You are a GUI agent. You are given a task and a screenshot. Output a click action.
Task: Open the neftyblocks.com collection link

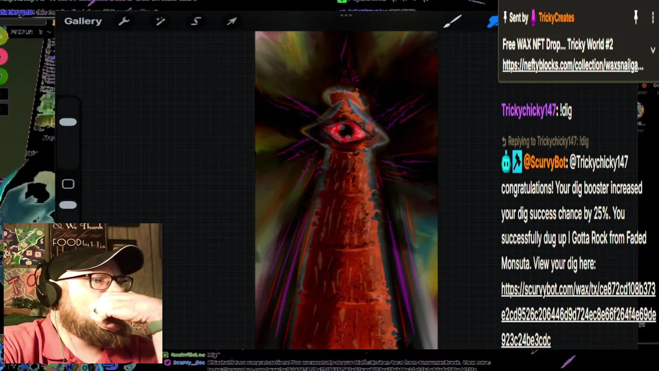tap(573, 65)
